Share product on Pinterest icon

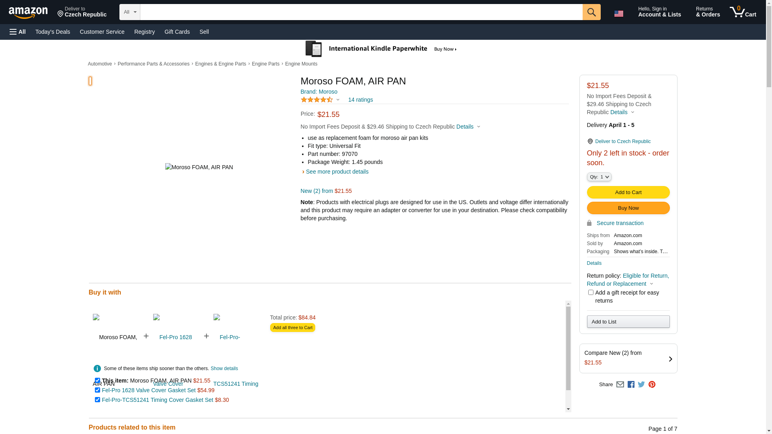point(652,385)
